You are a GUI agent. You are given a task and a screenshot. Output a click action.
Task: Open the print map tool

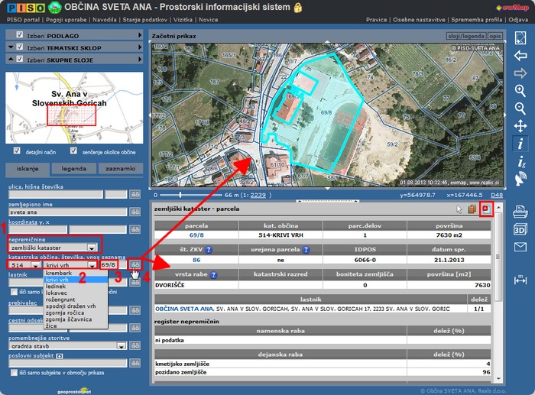[x=520, y=211]
